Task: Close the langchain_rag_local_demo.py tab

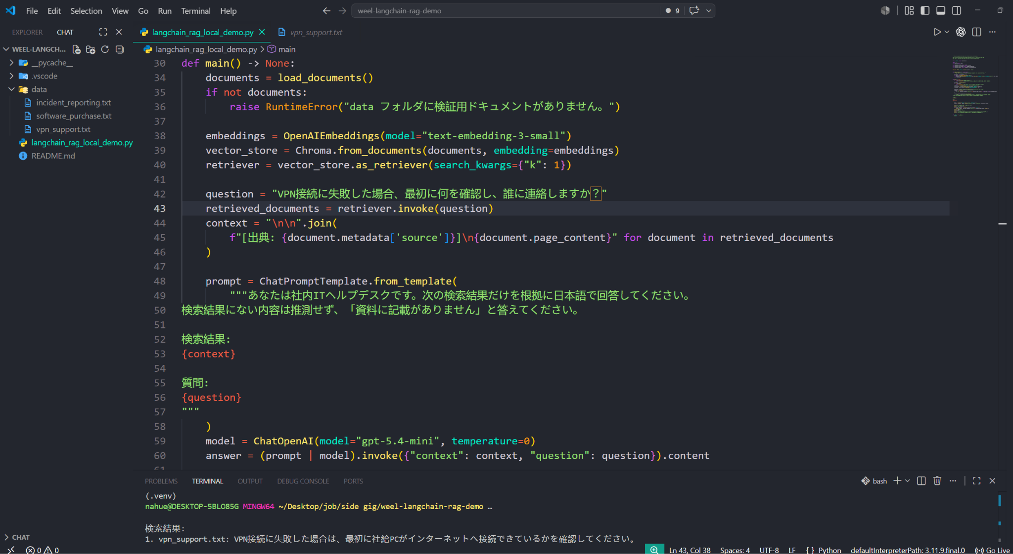Action: [x=262, y=32]
